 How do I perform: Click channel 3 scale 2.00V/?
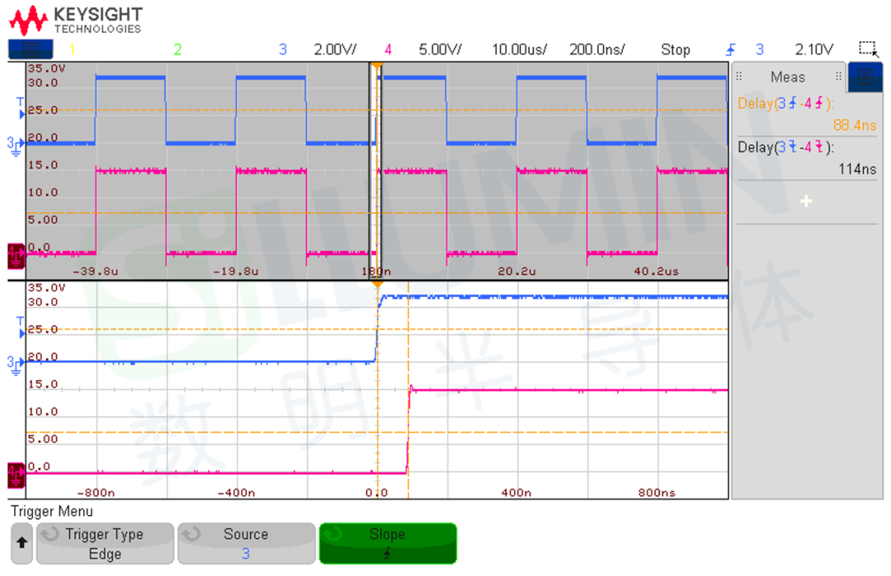coord(335,50)
